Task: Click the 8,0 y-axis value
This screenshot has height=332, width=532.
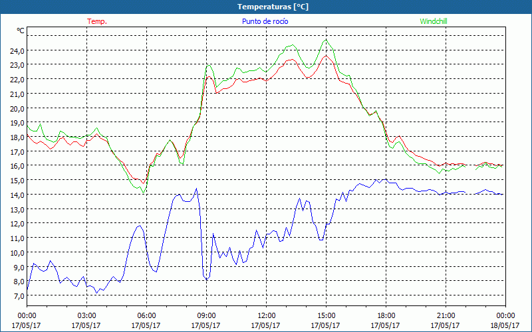Action: click(19, 282)
